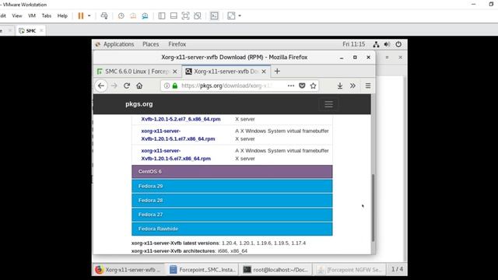Select the Xorg-x11-server-xvfb browser tab
The image size is (498, 280).
[x=226, y=72]
